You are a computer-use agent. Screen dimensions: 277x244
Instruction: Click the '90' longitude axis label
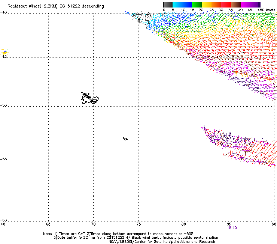tap(274, 224)
